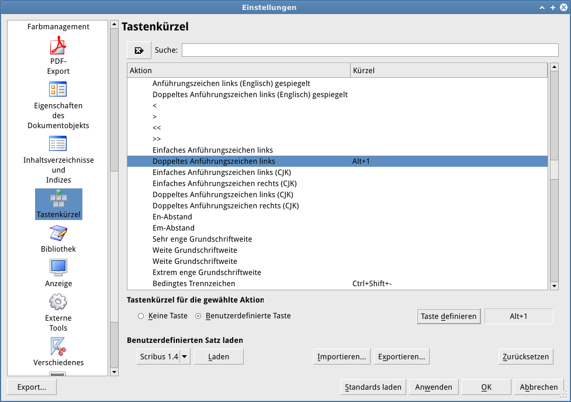Click the Zurücksetzen button

point(526,356)
